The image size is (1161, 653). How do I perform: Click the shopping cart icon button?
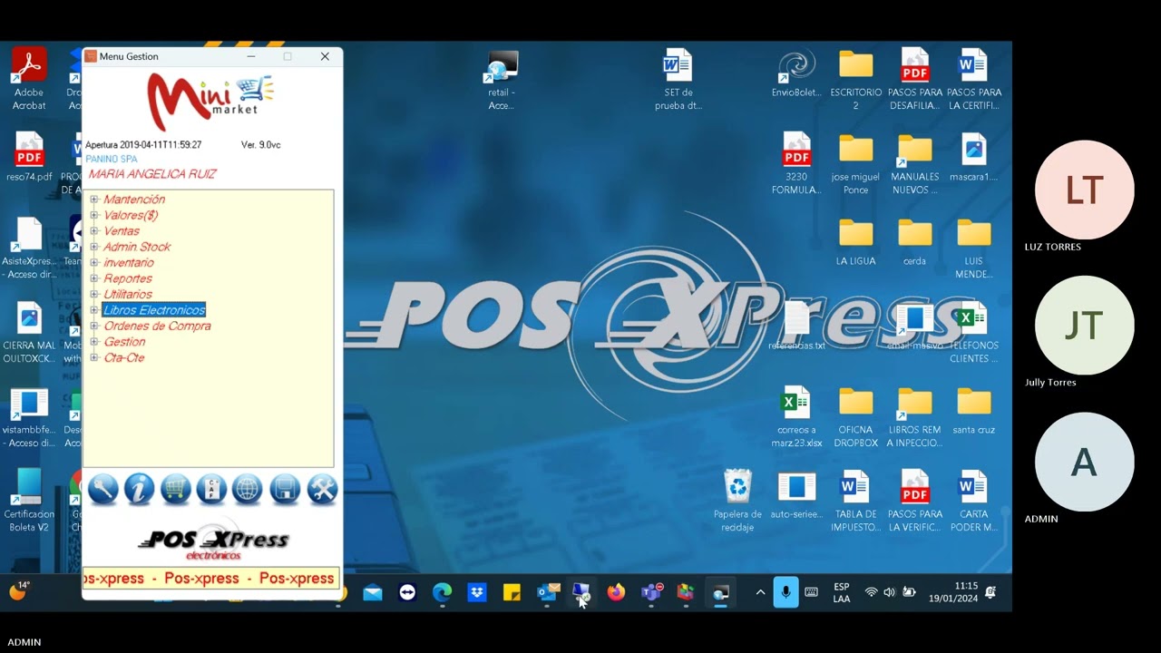point(176,490)
